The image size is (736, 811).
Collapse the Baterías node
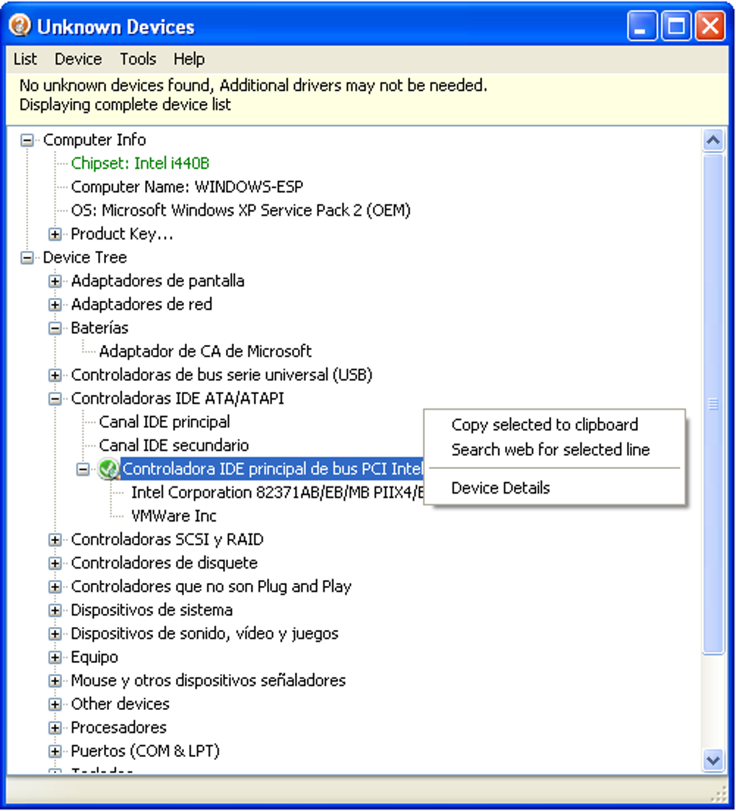[x=55, y=328]
